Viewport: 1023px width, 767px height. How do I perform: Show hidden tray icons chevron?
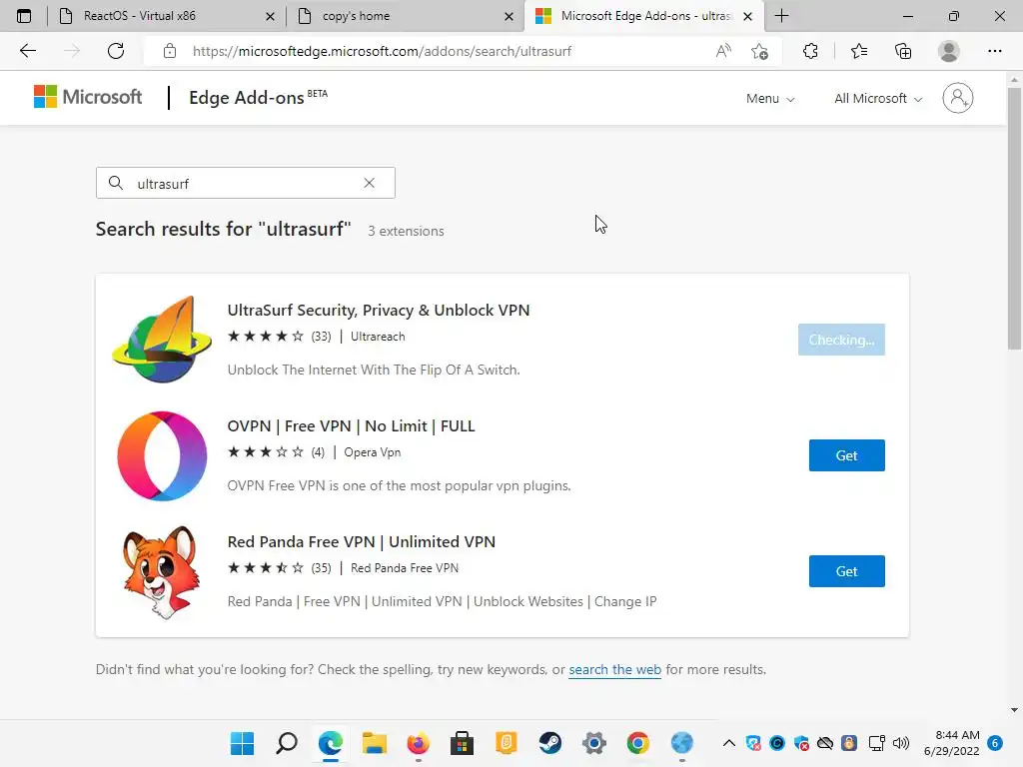tap(729, 743)
